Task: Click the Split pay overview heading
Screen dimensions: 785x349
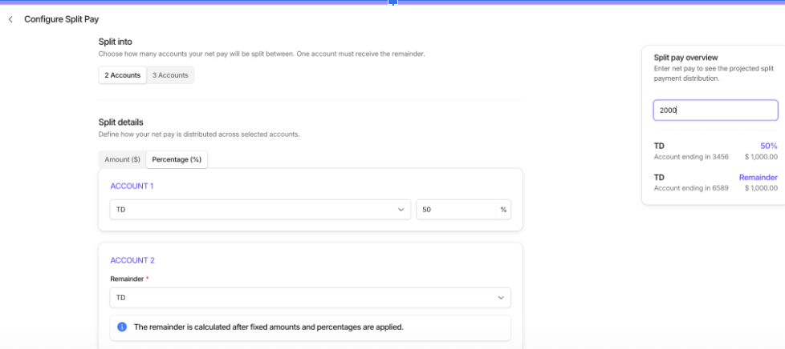Action: (x=685, y=58)
